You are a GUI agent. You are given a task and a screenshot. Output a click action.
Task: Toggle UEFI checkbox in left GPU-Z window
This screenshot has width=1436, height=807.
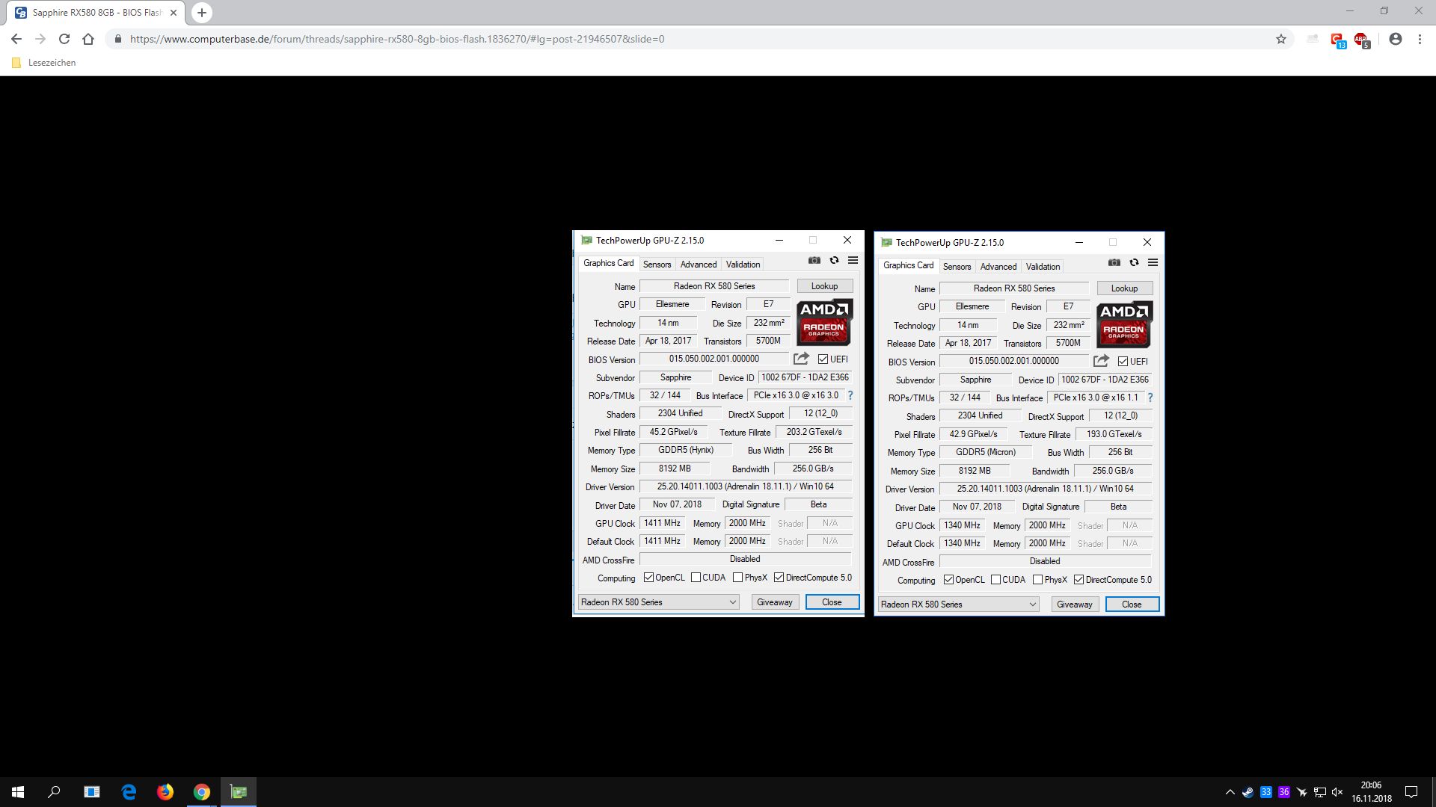click(x=823, y=359)
